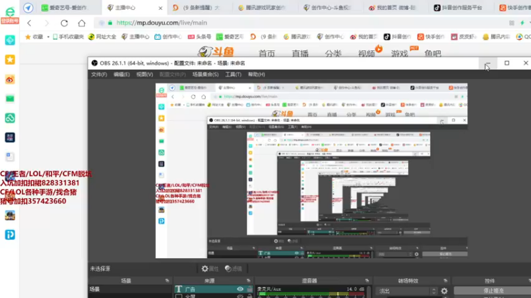
Task: Open the Weibo sidebar icon
Action: (x=10, y=79)
